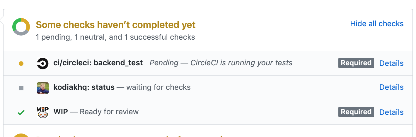416x137 pixels.
Task: Click the green success checkmark icon
Action: (21, 113)
